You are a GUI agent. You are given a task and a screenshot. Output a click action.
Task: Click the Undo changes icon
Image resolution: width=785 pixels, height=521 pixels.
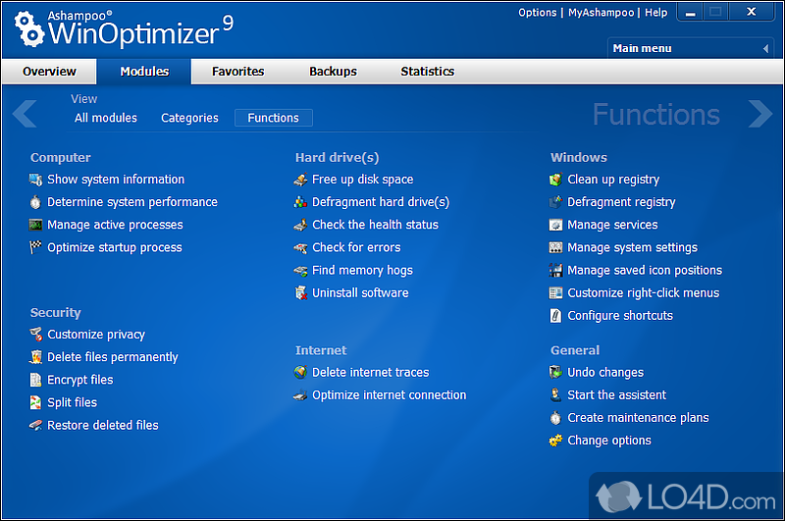click(555, 372)
